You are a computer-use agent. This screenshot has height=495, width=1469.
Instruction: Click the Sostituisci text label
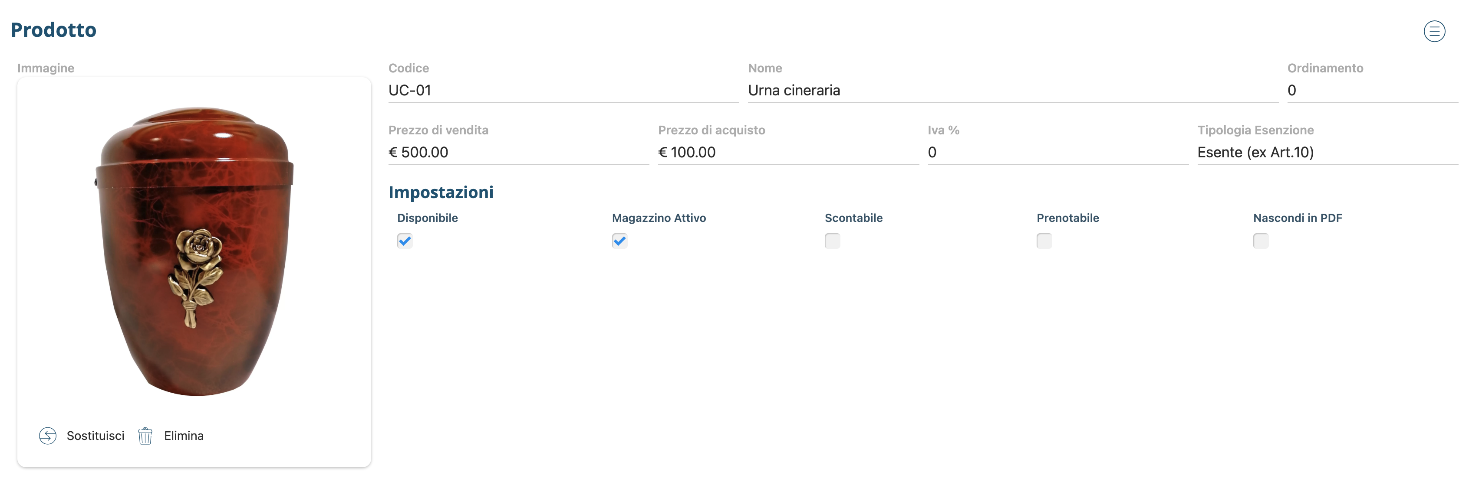[x=95, y=436]
